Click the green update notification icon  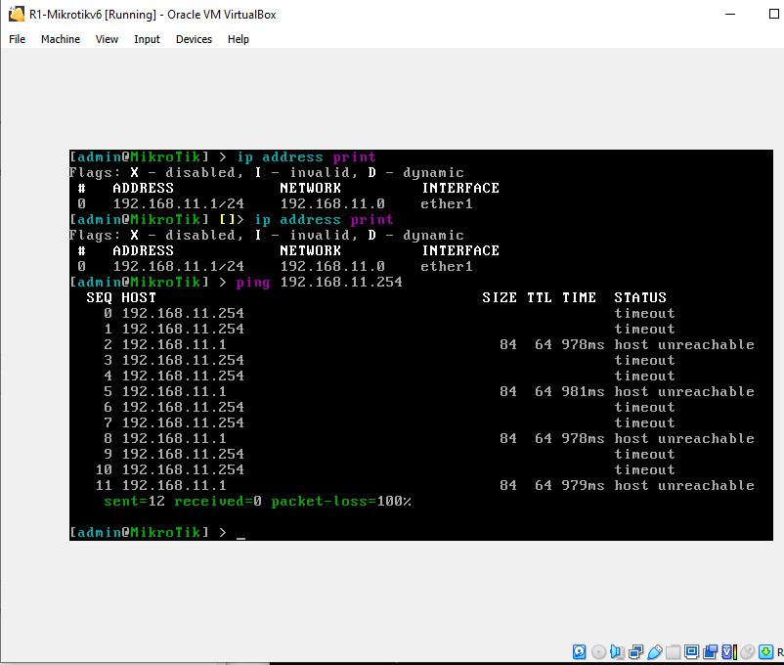764,651
